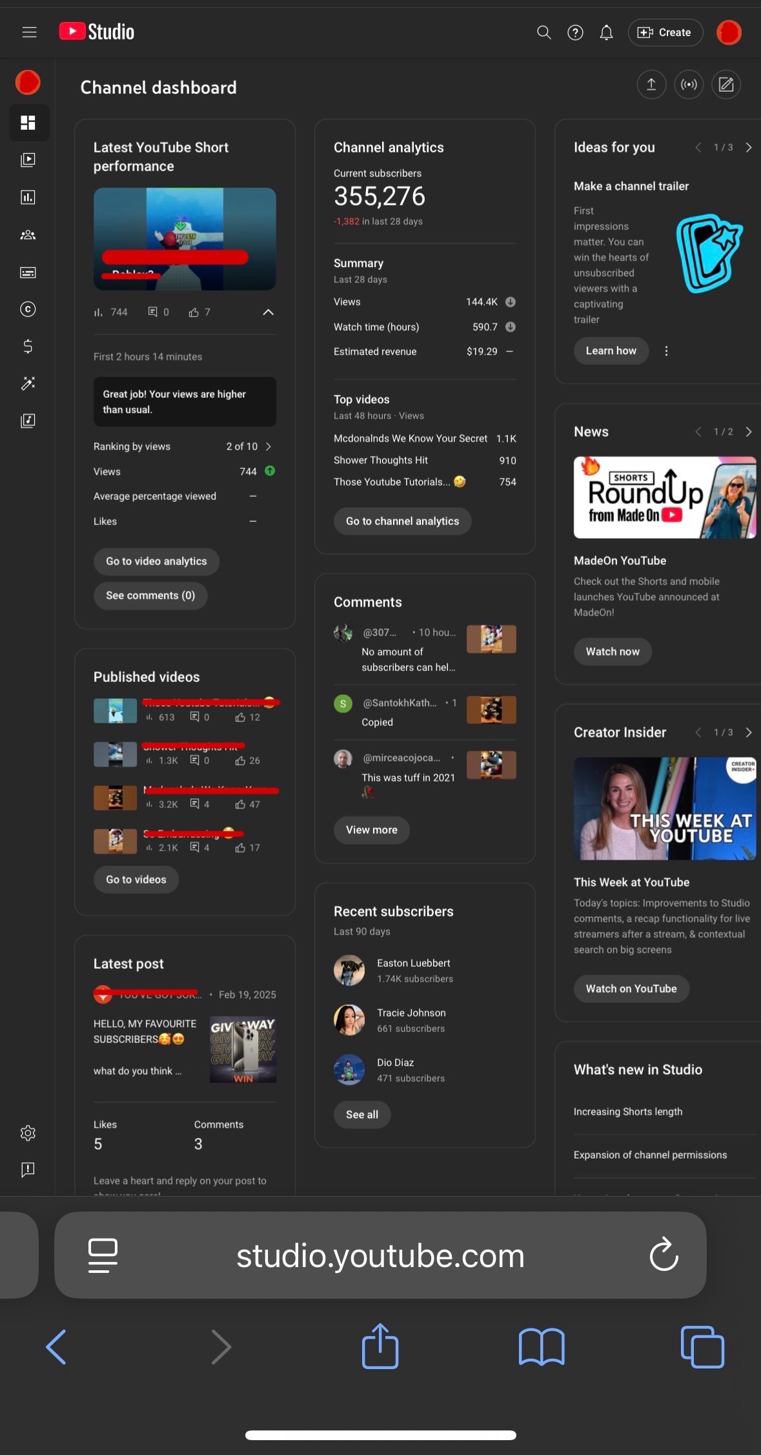Viewport: 761px width, 1455px height.
Task: Open This Week at YouTube thumbnail
Action: (x=664, y=808)
